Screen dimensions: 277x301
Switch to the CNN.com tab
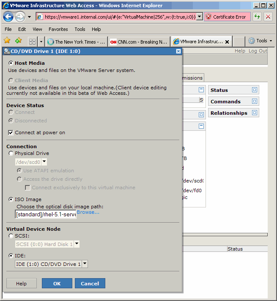138,41
